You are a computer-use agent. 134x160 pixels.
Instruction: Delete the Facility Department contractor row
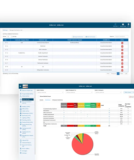(122, 53)
